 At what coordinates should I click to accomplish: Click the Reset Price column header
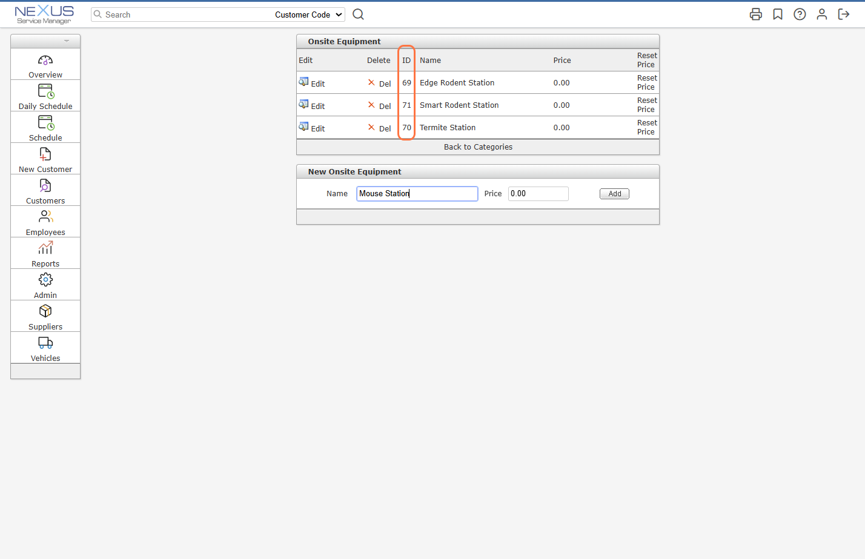[x=647, y=60]
